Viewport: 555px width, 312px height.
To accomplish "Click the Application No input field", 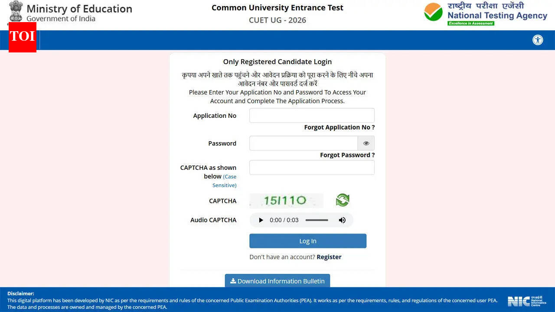I will 311,115.
